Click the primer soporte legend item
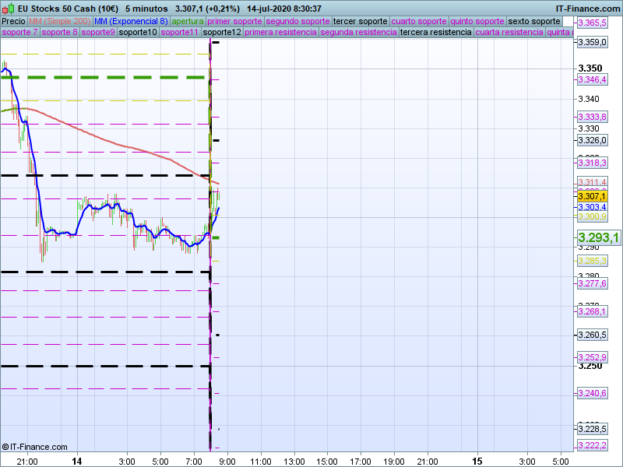Image resolution: width=623 pixels, height=467 pixels. click(235, 21)
